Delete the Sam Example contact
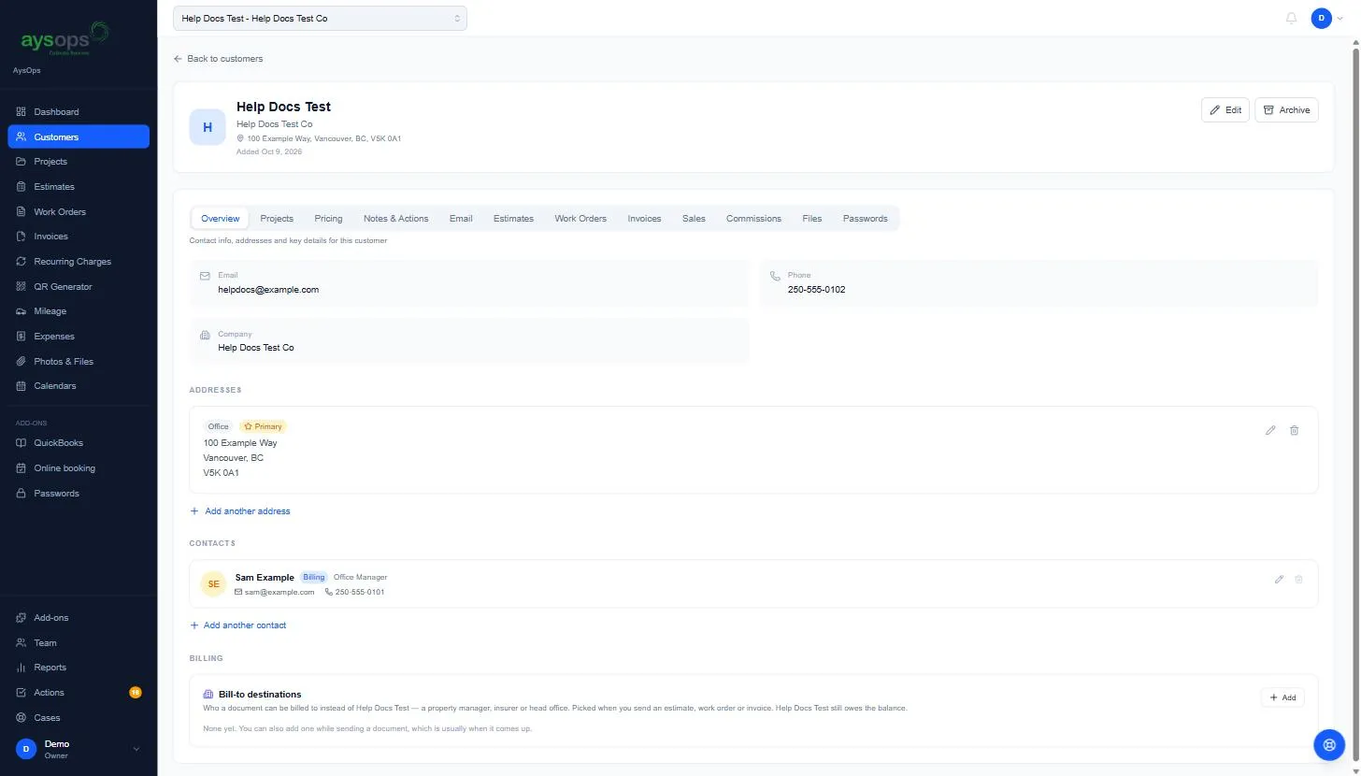 click(x=1298, y=580)
